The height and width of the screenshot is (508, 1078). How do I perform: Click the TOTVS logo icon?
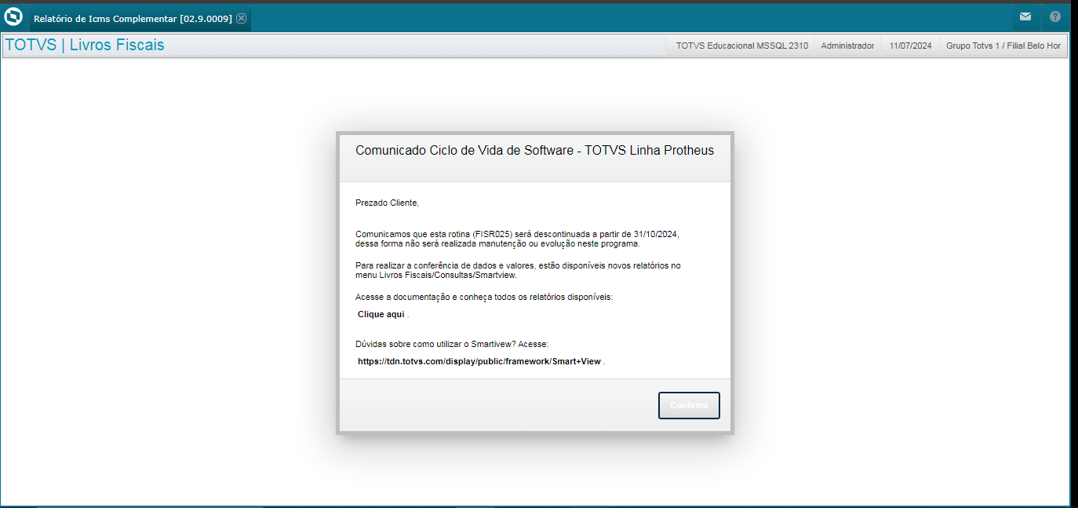pos(13,16)
